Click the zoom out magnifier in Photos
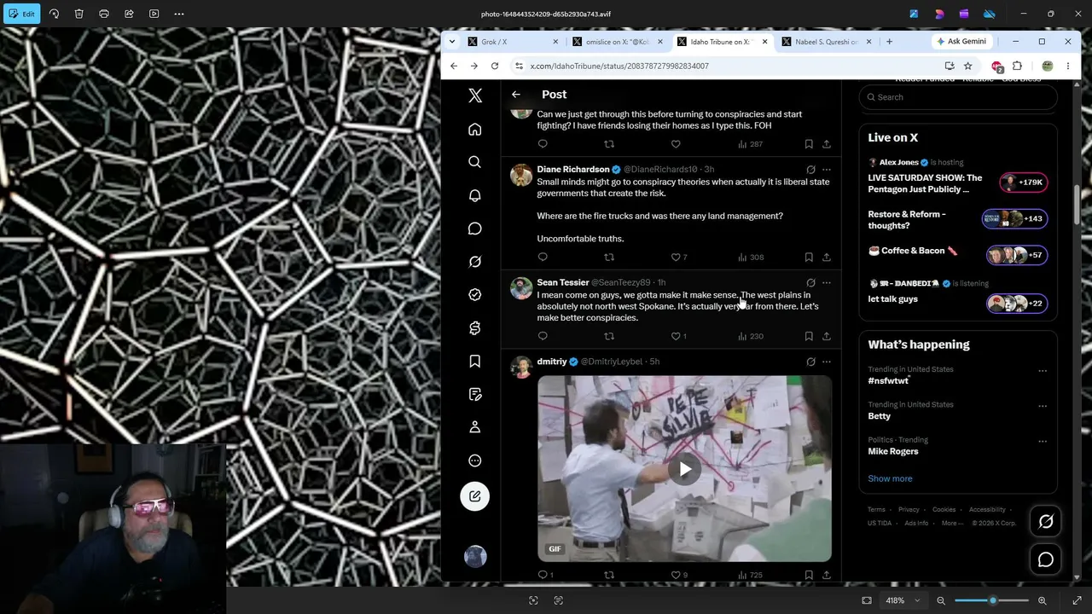The image size is (1092, 614). (941, 600)
